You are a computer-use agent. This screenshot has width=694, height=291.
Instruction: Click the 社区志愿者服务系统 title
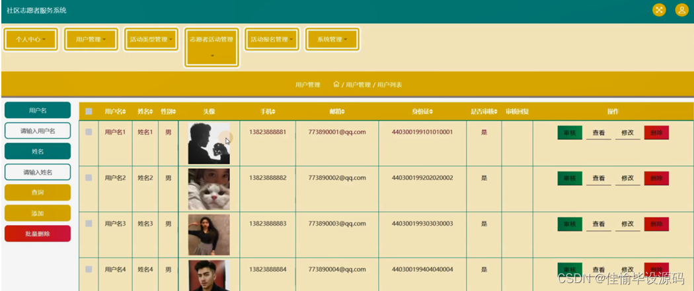(36, 10)
